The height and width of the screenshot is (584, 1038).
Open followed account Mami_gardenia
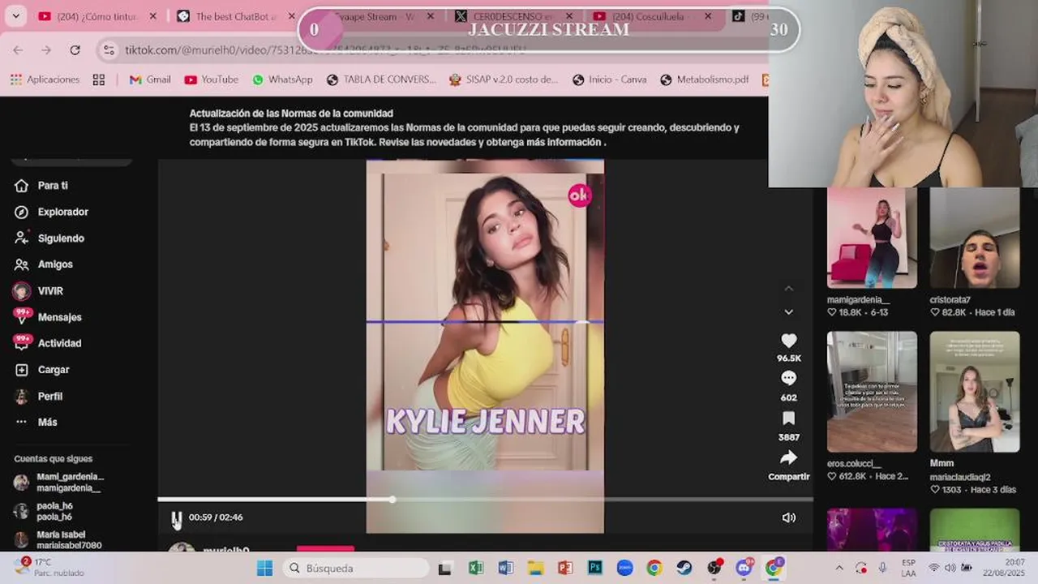(x=60, y=483)
